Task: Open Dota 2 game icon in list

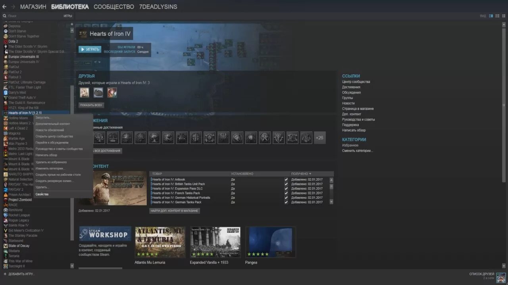Action: (6, 41)
